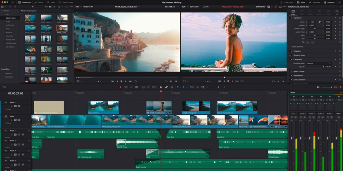343x171 pixels.
Task: Switch media pool to thumbnail view
Action: click(x=50, y=7)
